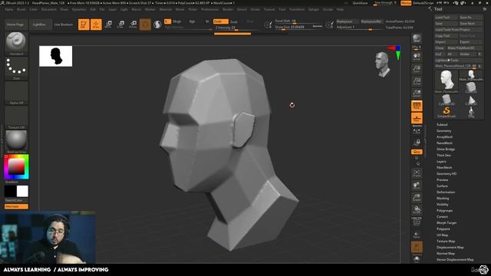
Task: Select the Scale transform tool in top shelf
Action: pos(120,25)
